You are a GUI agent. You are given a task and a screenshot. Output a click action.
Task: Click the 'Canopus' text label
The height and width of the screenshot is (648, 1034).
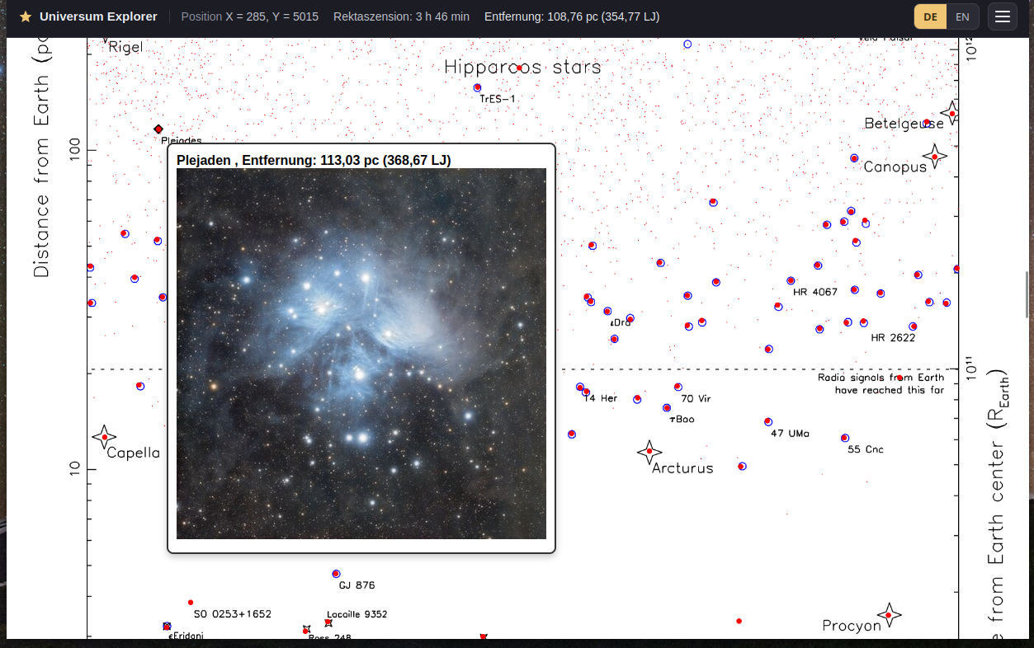(x=895, y=167)
